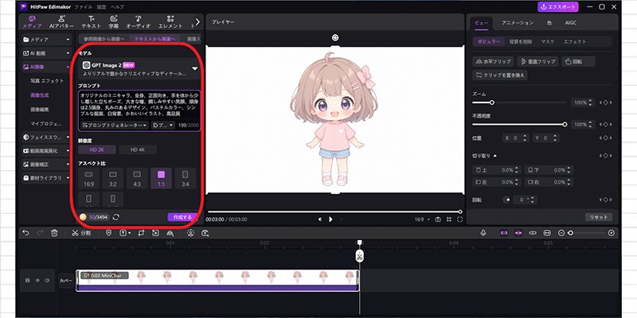Open the オーディオ audio section
Screen dimensions: 637x318
tap(139, 22)
